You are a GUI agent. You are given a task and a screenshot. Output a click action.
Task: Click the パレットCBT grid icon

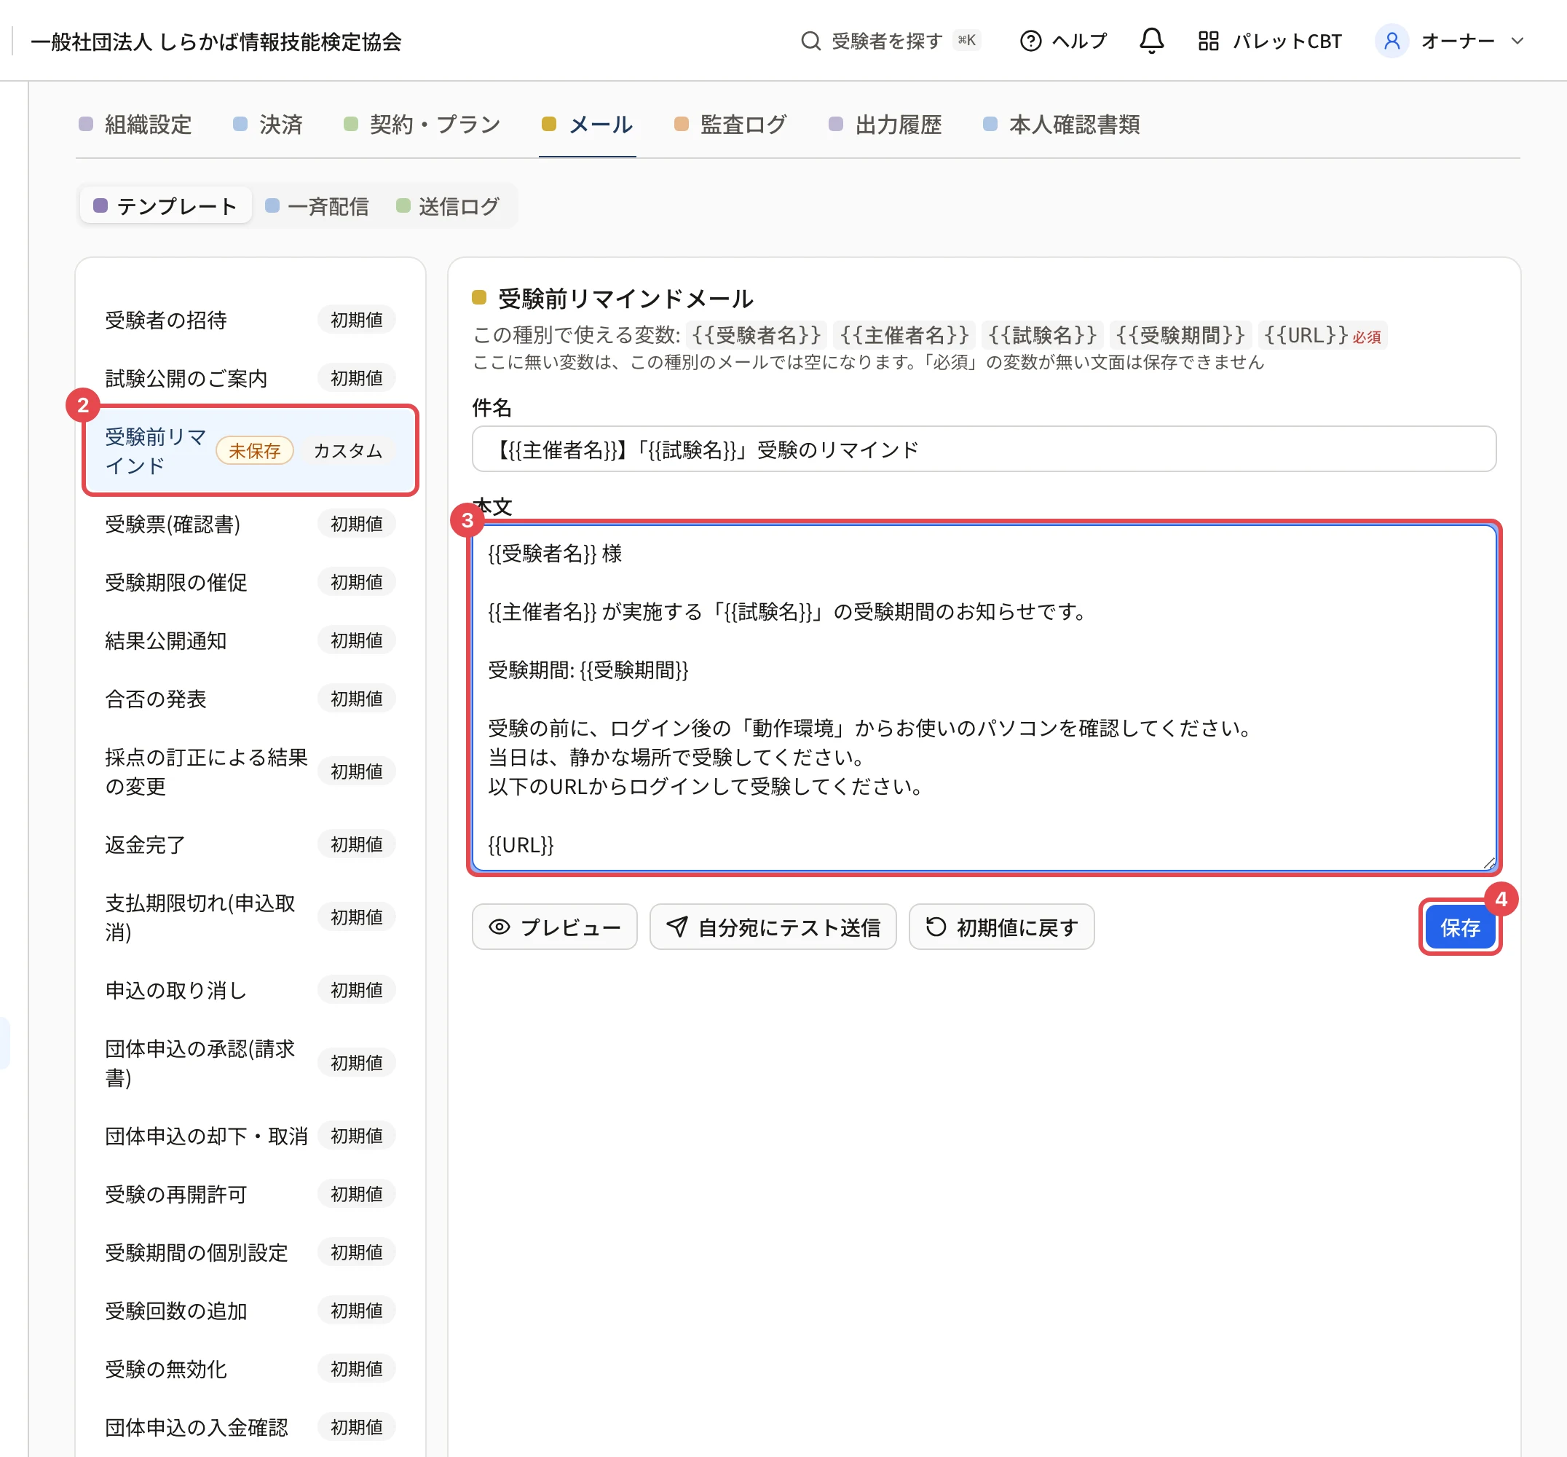pyautogui.click(x=1207, y=41)
